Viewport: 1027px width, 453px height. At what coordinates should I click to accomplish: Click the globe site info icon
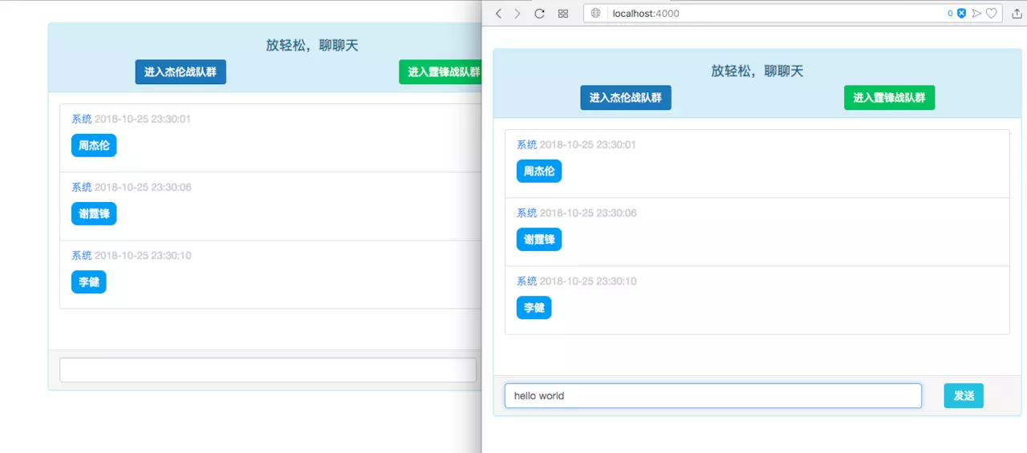[x=595, y=14]
